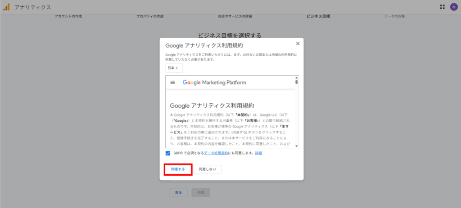The image size is (461, 208).
Task: Select the ビジネス目標 step
Action: click(x=318, y=17)
